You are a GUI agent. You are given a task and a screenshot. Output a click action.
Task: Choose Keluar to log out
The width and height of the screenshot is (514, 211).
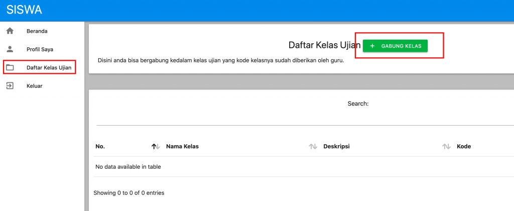point(35,86)
